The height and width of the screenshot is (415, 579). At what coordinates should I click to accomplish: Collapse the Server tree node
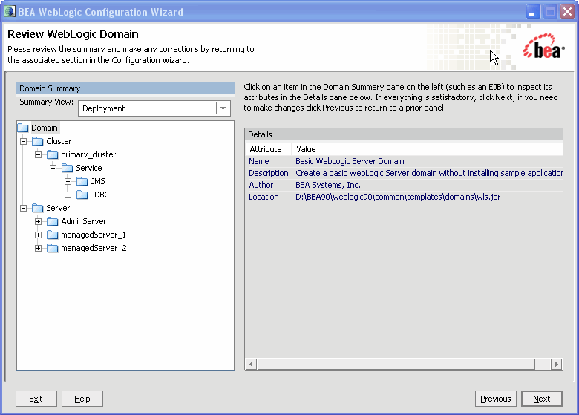(23, 208)
